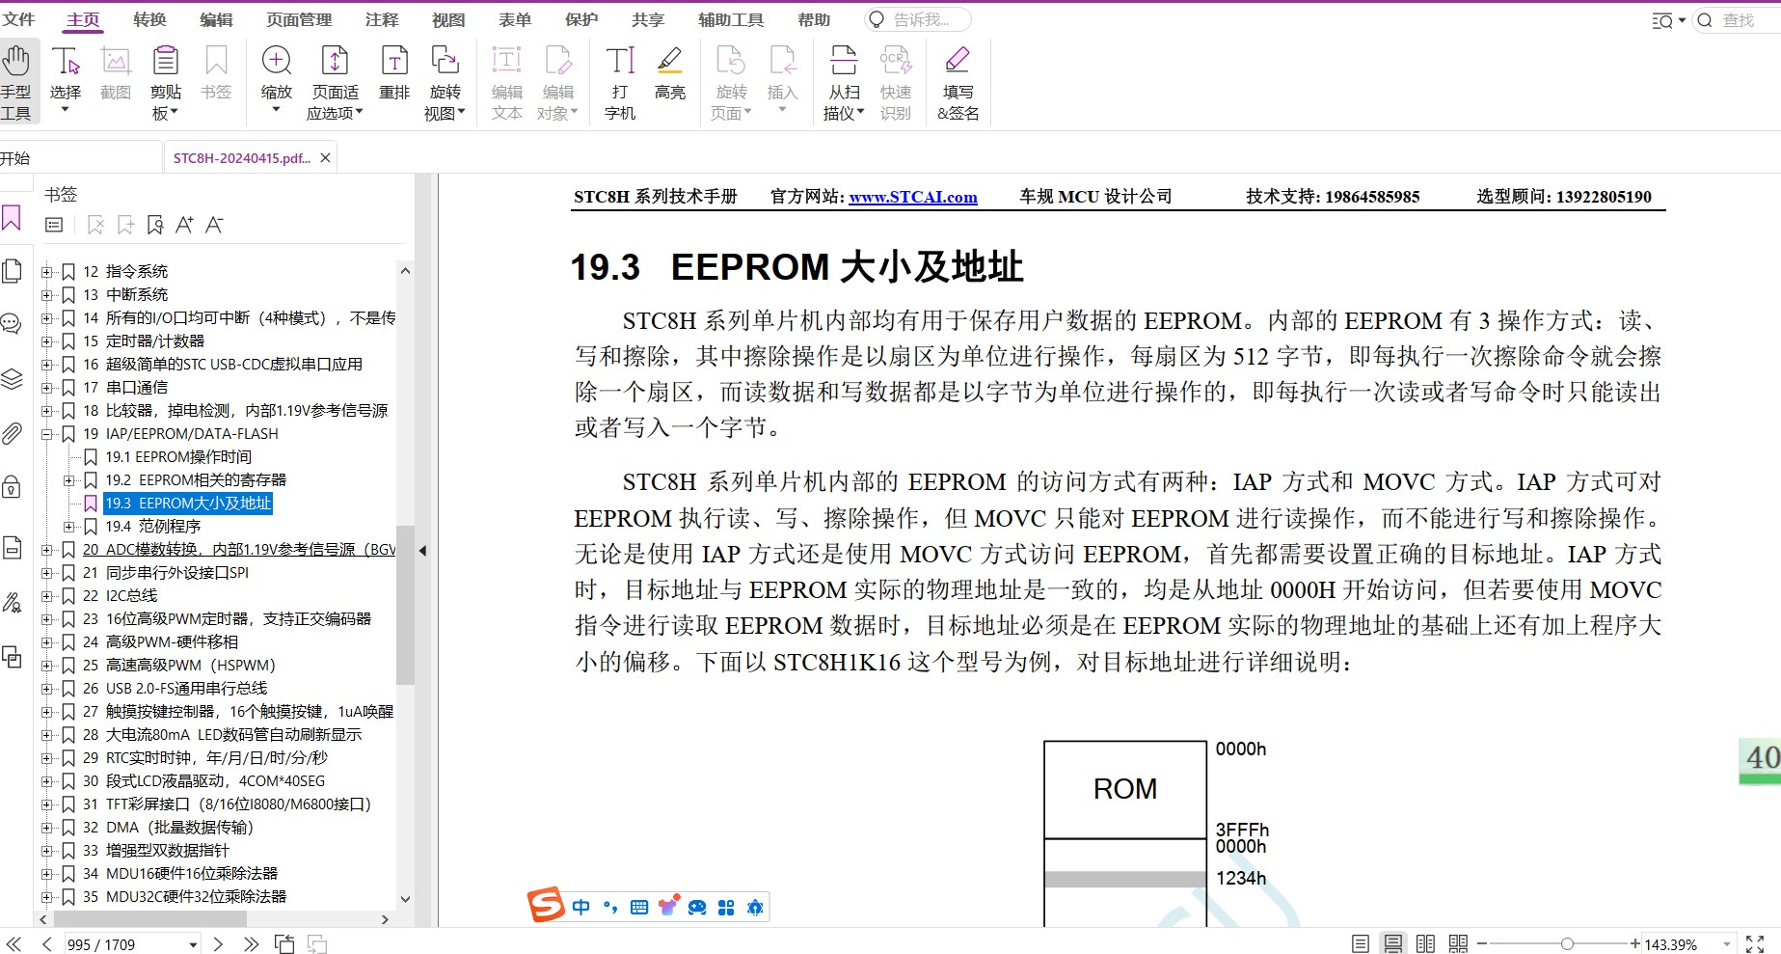This screenshot has height=954, width=1781.
Task: Switch to single page view mode
Action: point(1361,944)
